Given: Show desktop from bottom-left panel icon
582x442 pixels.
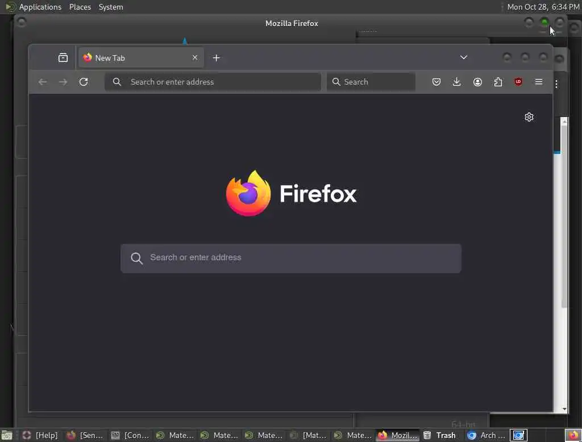Looking at the screenshot, I should click(7, 435).
